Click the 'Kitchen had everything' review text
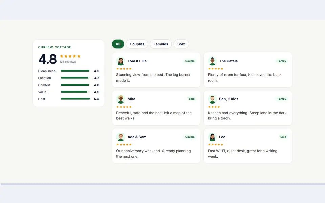 pyautogui.click(x=248, y=116)
